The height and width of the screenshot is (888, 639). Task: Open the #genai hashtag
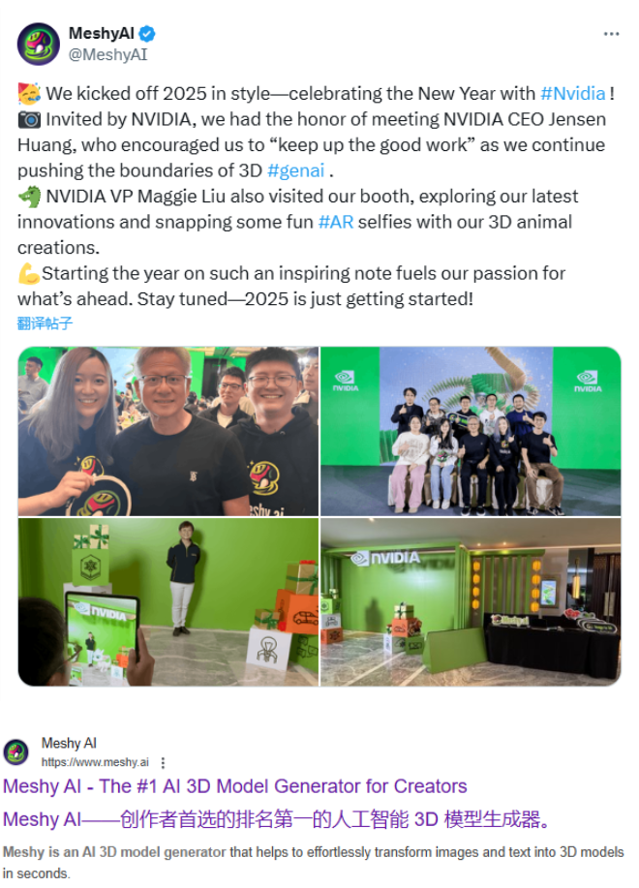coord(295,170)
